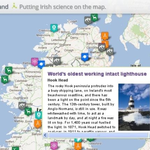
Task: Select the teal flower marker near Creeslough
Action: 54,28
